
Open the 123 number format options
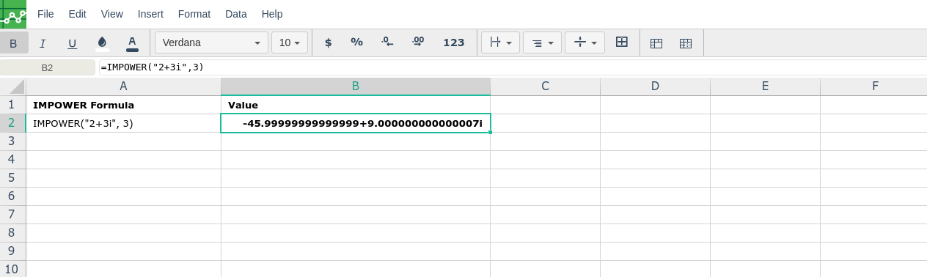point(454,43)
